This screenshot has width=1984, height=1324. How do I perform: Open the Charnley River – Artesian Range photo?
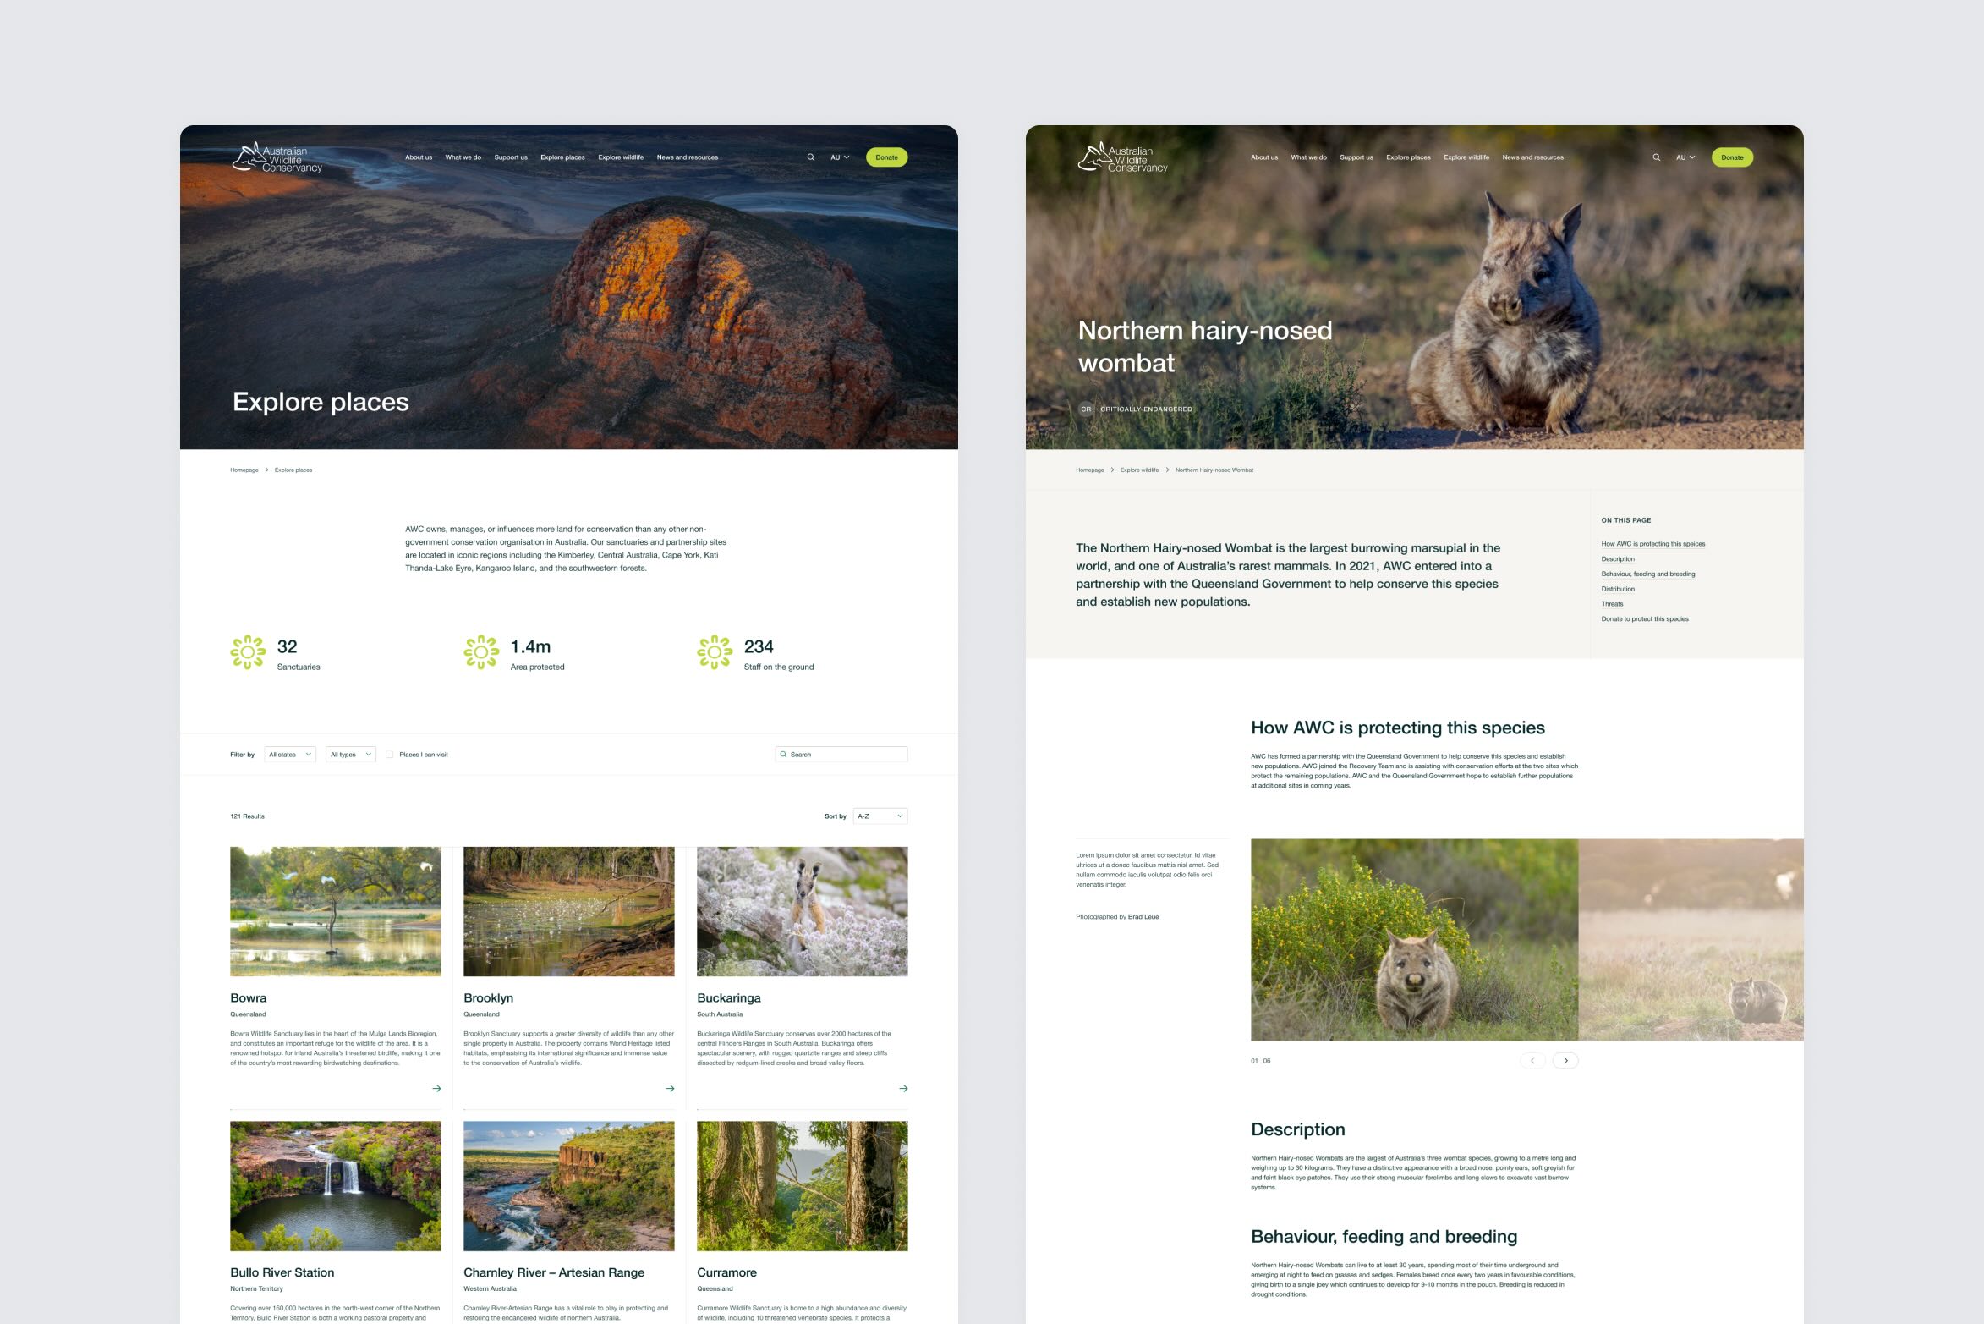(569, 1186)
